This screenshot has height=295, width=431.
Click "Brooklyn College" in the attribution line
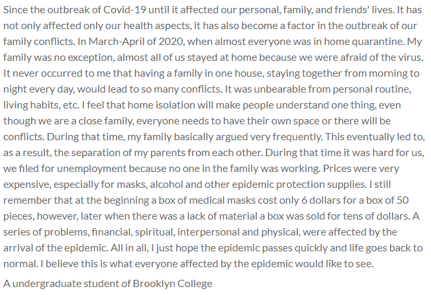point(173,284)
